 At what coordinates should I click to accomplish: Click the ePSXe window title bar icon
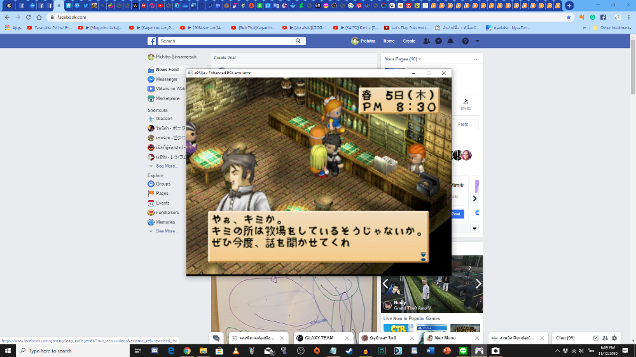(x=190, y=73)
